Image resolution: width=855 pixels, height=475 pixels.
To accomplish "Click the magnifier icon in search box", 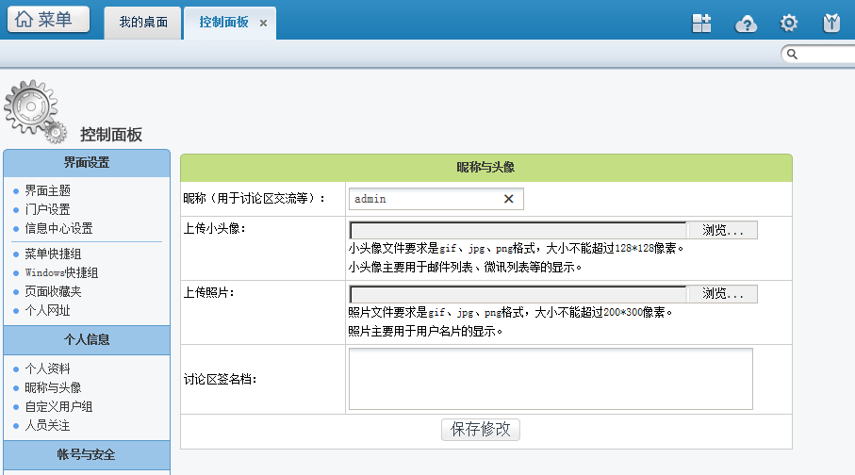I will 793,55.
